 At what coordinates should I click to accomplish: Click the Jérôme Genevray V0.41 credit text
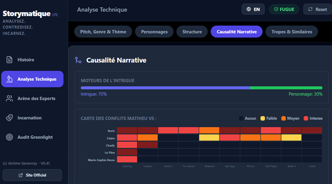(26, 163)
